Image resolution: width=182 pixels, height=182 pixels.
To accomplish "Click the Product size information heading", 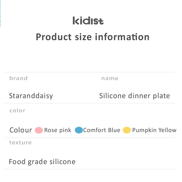I will click(93, 37).
